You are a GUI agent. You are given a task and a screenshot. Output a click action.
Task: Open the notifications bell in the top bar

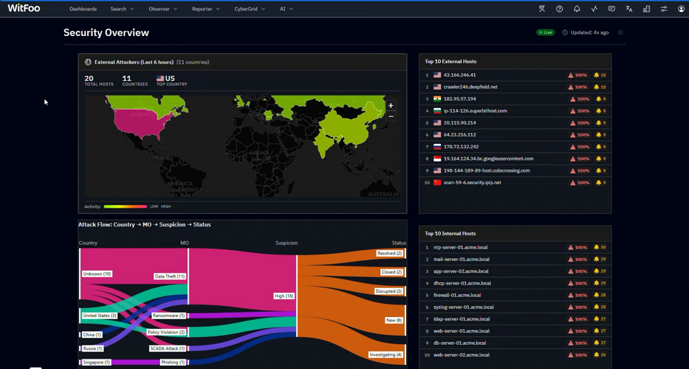[x=577, y=9]
